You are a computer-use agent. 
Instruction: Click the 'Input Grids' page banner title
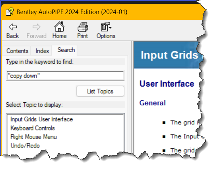[169, 55]
